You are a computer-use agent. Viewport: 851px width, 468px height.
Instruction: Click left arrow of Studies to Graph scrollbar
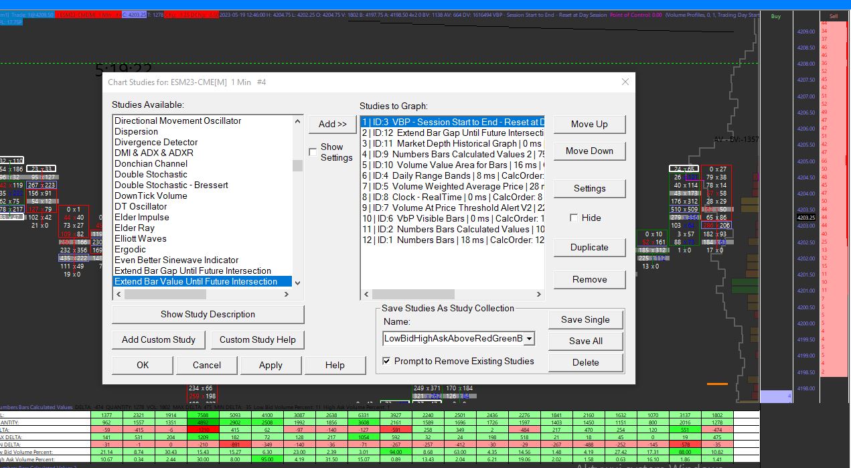pyautogui.click(x=366, y=294)
